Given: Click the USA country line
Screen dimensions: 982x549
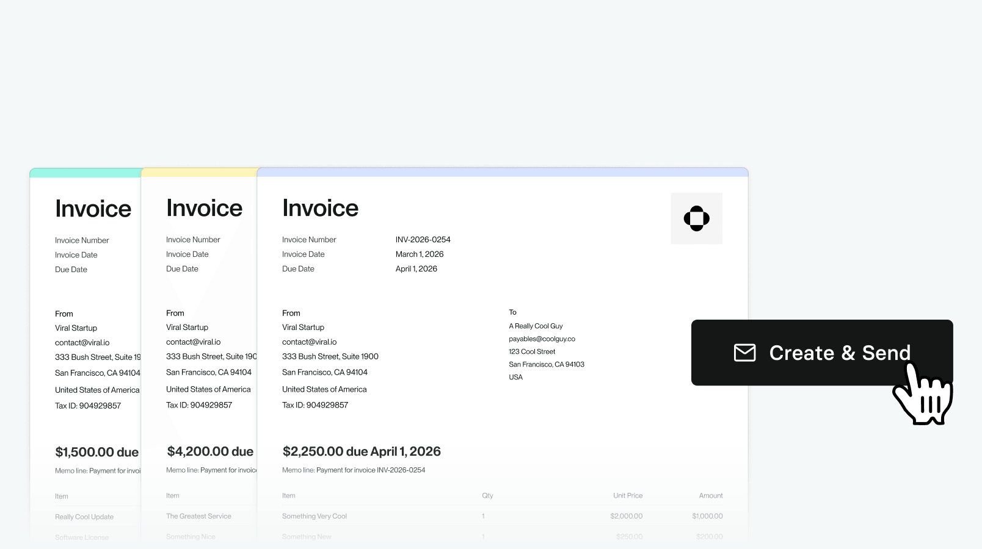Looking at the screenshot, I should pyautogui.click(x=515, y=378).
